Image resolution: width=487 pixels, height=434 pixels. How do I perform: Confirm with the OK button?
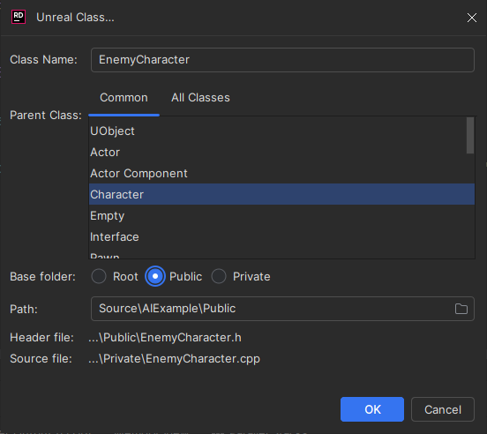click(x=372, y=409)
